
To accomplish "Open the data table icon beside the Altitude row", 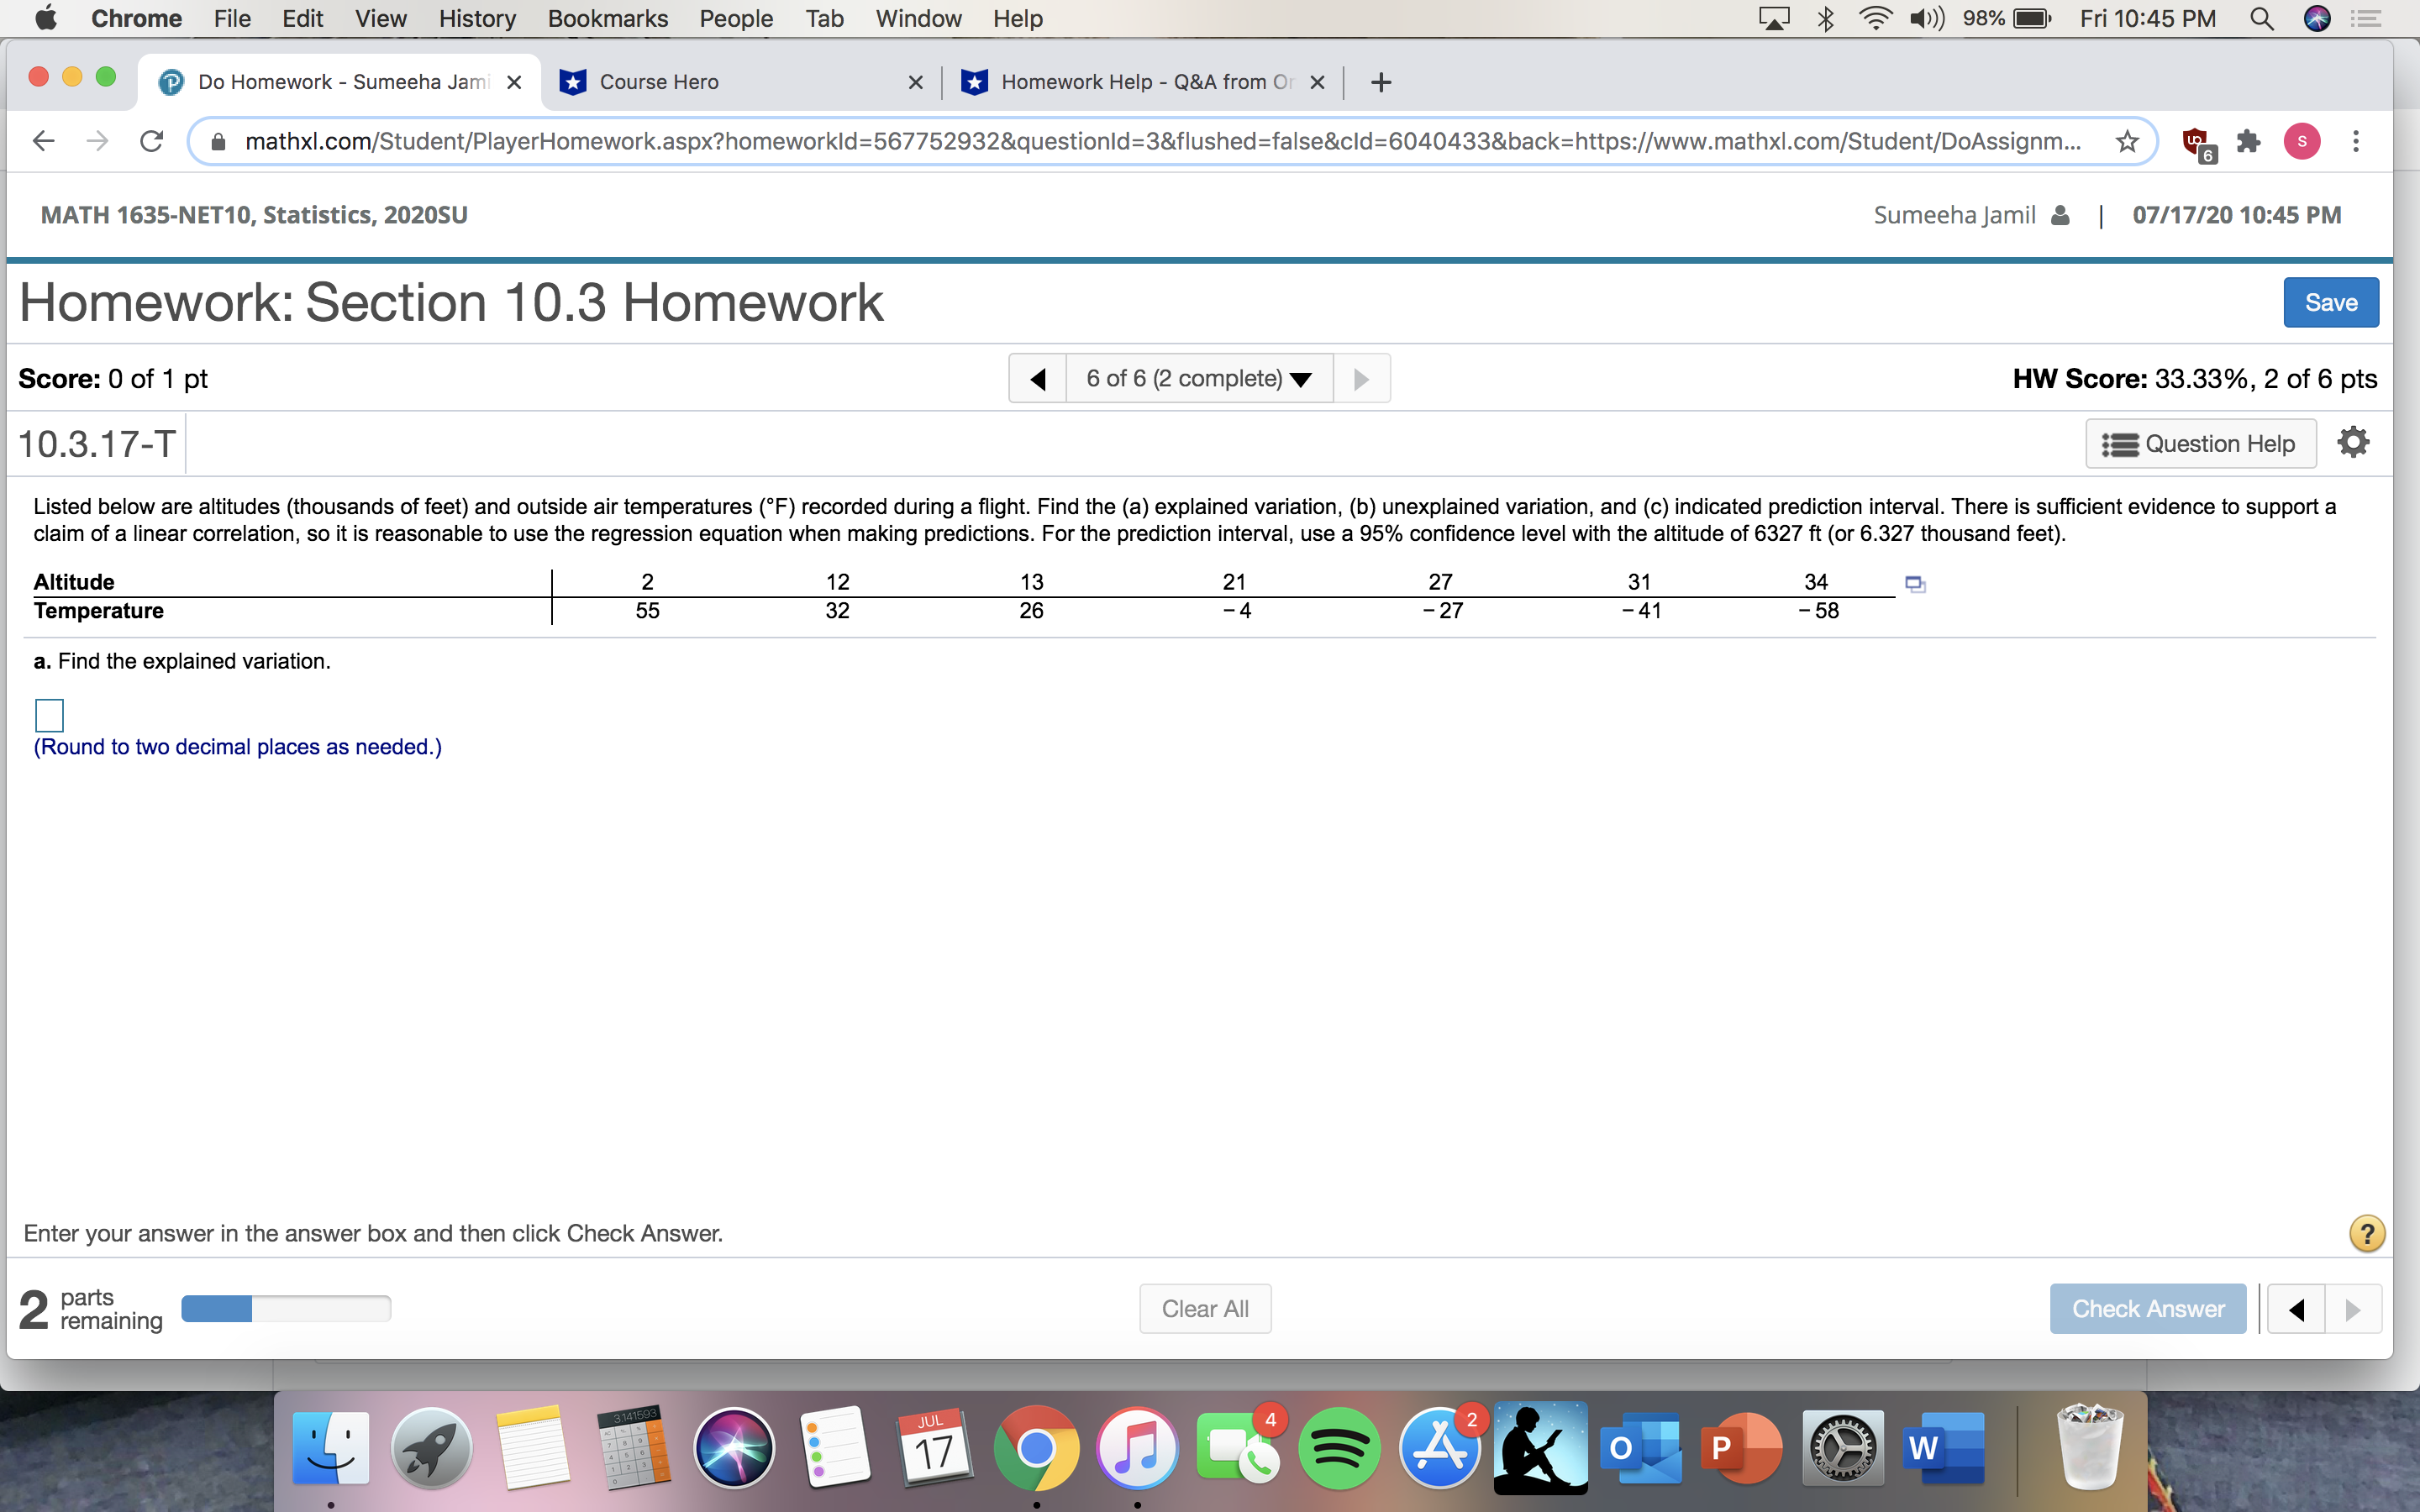I will pyautogui.click(x=1915, y=583).
